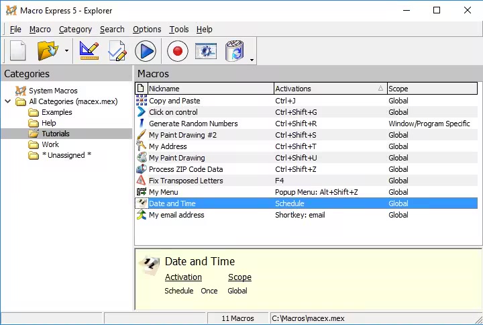
Task: Open dropdown arrow beside Open File folder
Action: pos(66,52)
